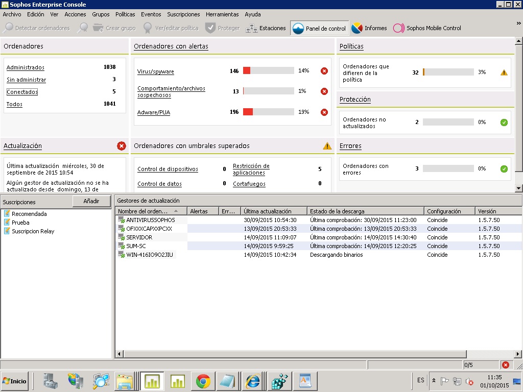Show hidden system tray icons arrow
This screenshot has width=523, height=392.
[x=434, y=380]
